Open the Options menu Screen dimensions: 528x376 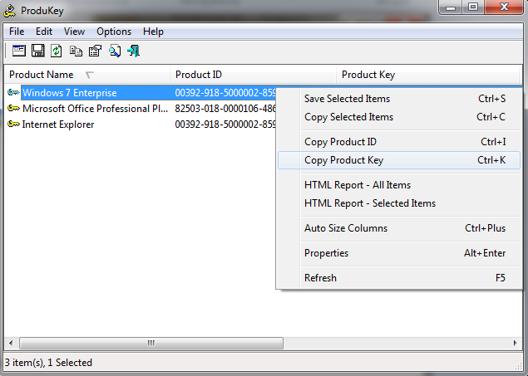pos(114,32)
